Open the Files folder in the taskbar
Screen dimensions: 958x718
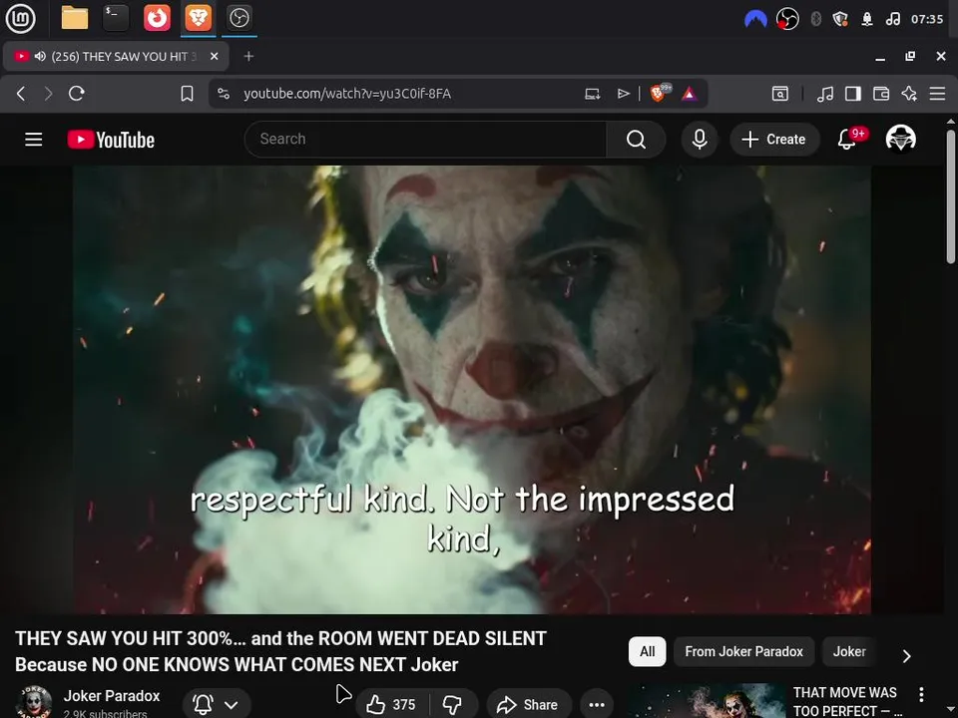[75, 18]
